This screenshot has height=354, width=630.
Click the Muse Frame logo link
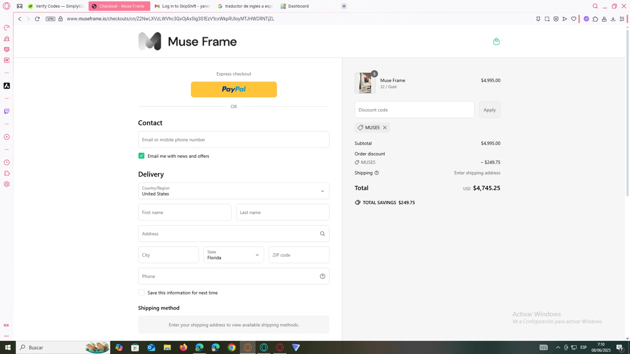(188, 41)
